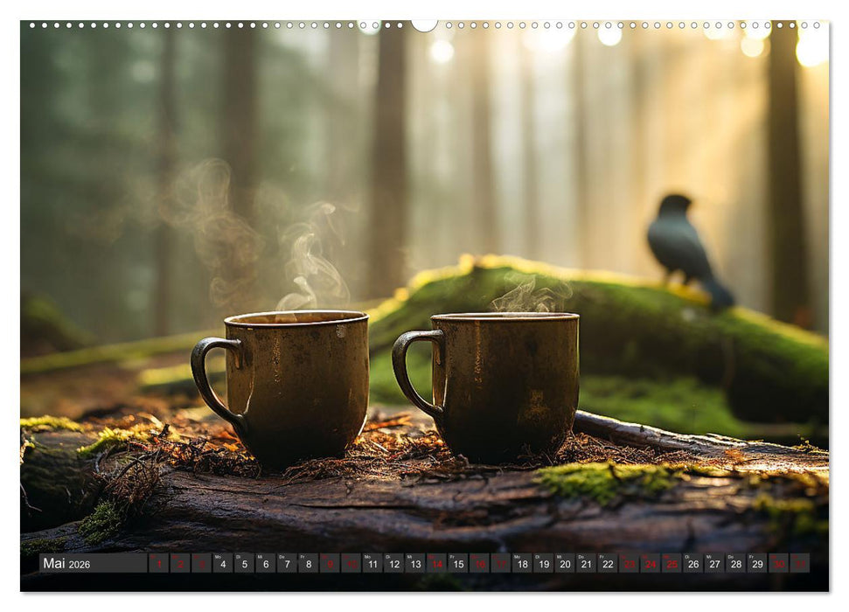Choose Friday 22 on the calendar
Image resolution: width=849 pixels, height=612 pixels.
(608, 563)
